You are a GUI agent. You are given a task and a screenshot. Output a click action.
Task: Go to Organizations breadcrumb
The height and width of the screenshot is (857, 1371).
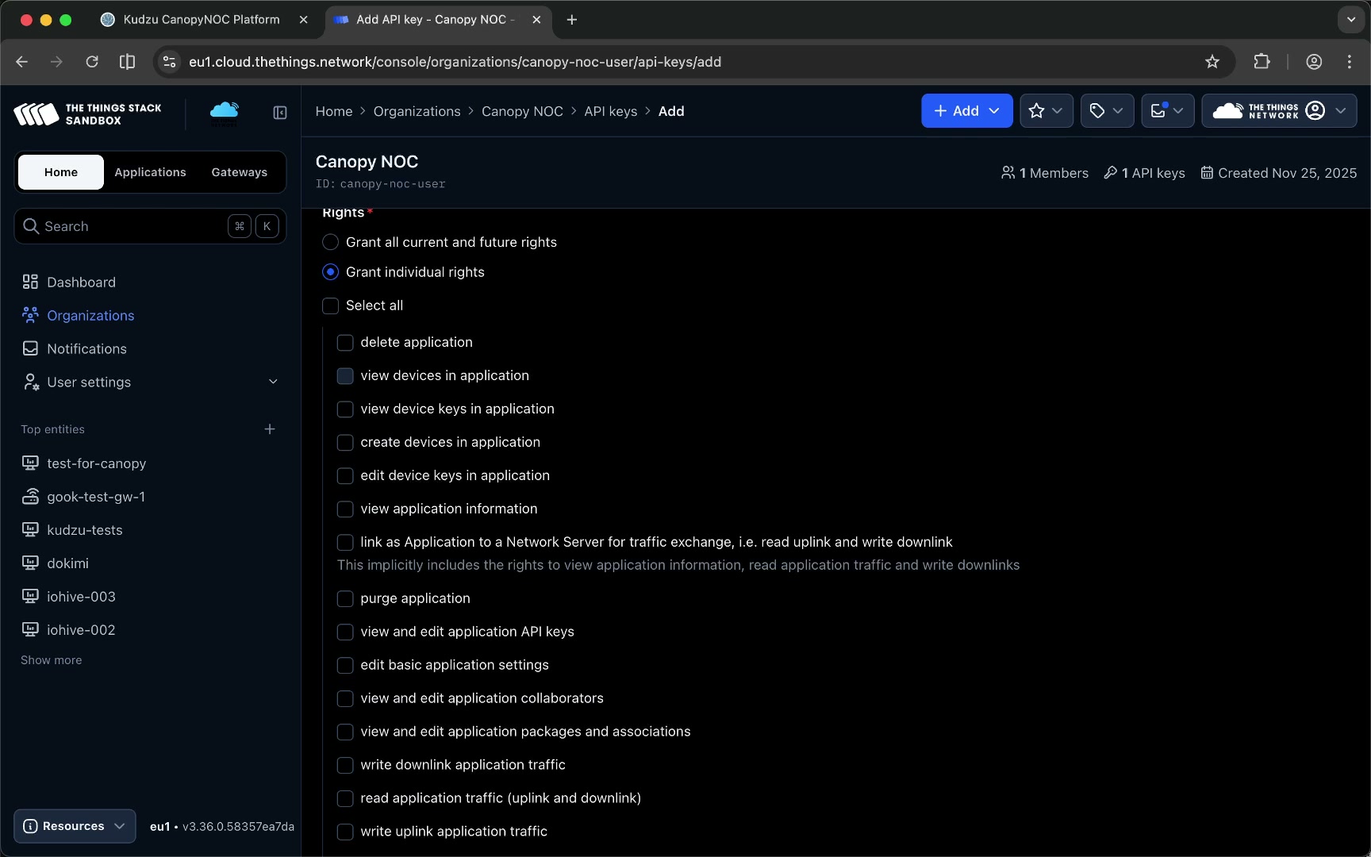[x=417, y=111]
